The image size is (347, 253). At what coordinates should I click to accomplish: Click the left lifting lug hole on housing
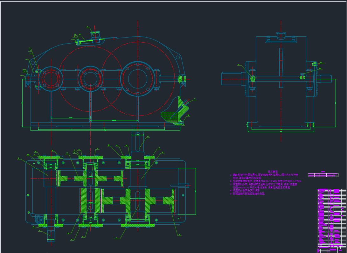(x=33, y=62)
